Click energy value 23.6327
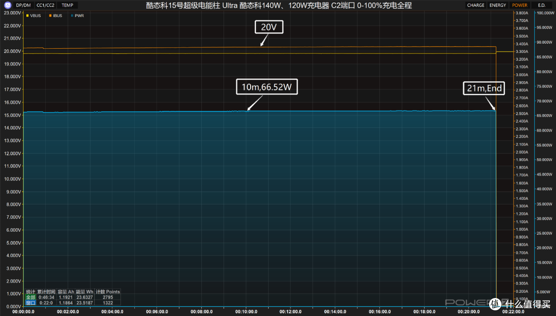 coord(85,297)
